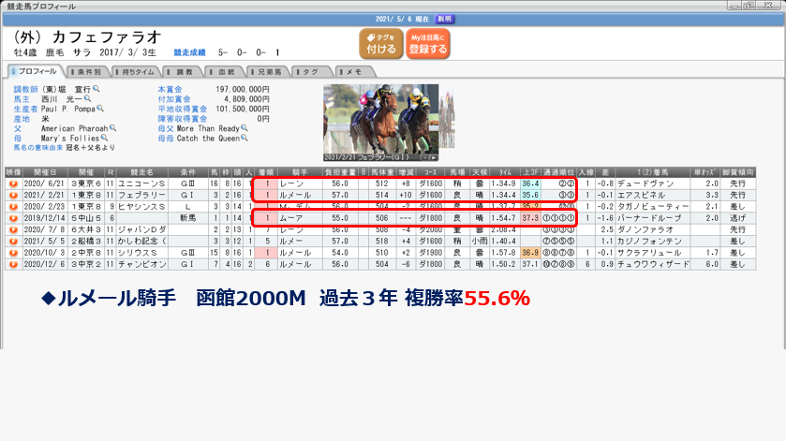Click the magnifier icon next to trainer 堀 宣行

pyautogui.click(x=95, y=89)
